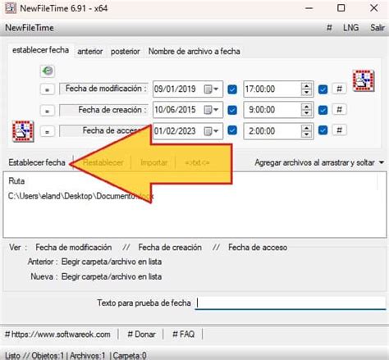389x360 pixels.
Task: Open the softwareok.com link
Action: pyautogui.click(x=57, y=335)
